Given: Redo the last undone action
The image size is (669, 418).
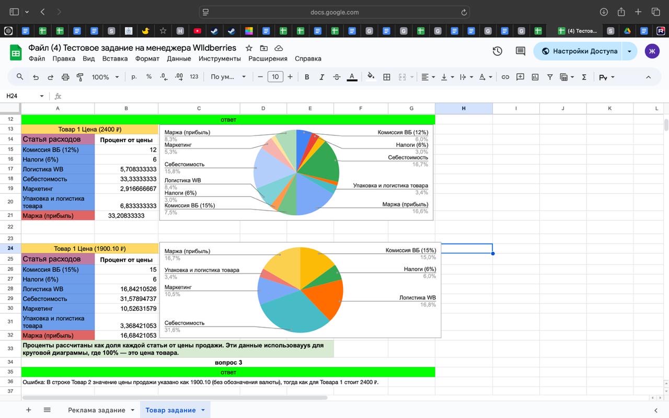Looking at the screenshot, I should [51, 77].
